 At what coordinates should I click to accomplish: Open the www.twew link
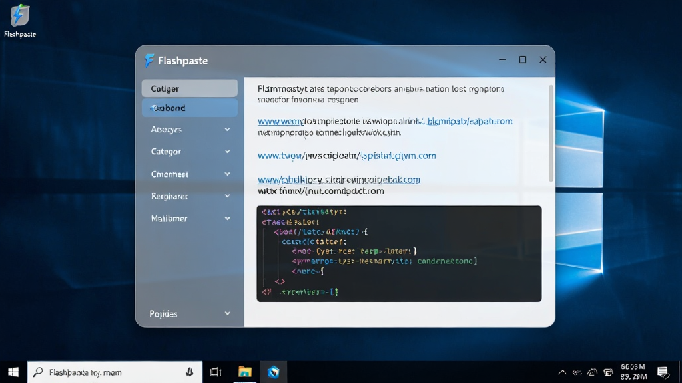point(280,156)
